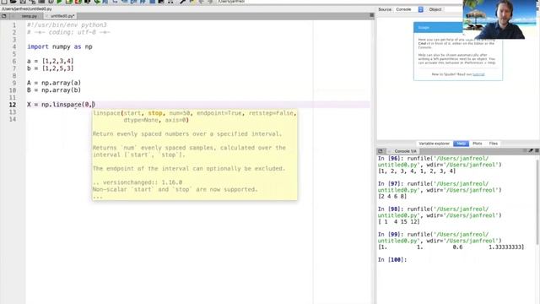This screenshot has height=304, width=540.
Task: Click the line 'b = [1,2,5,3]'
Action: tap(51, 68)
